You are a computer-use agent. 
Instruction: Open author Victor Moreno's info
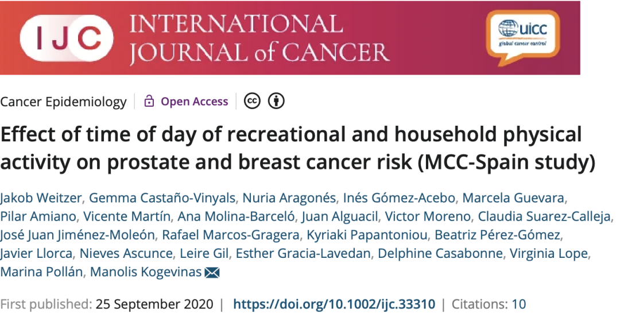pos(427,217)
